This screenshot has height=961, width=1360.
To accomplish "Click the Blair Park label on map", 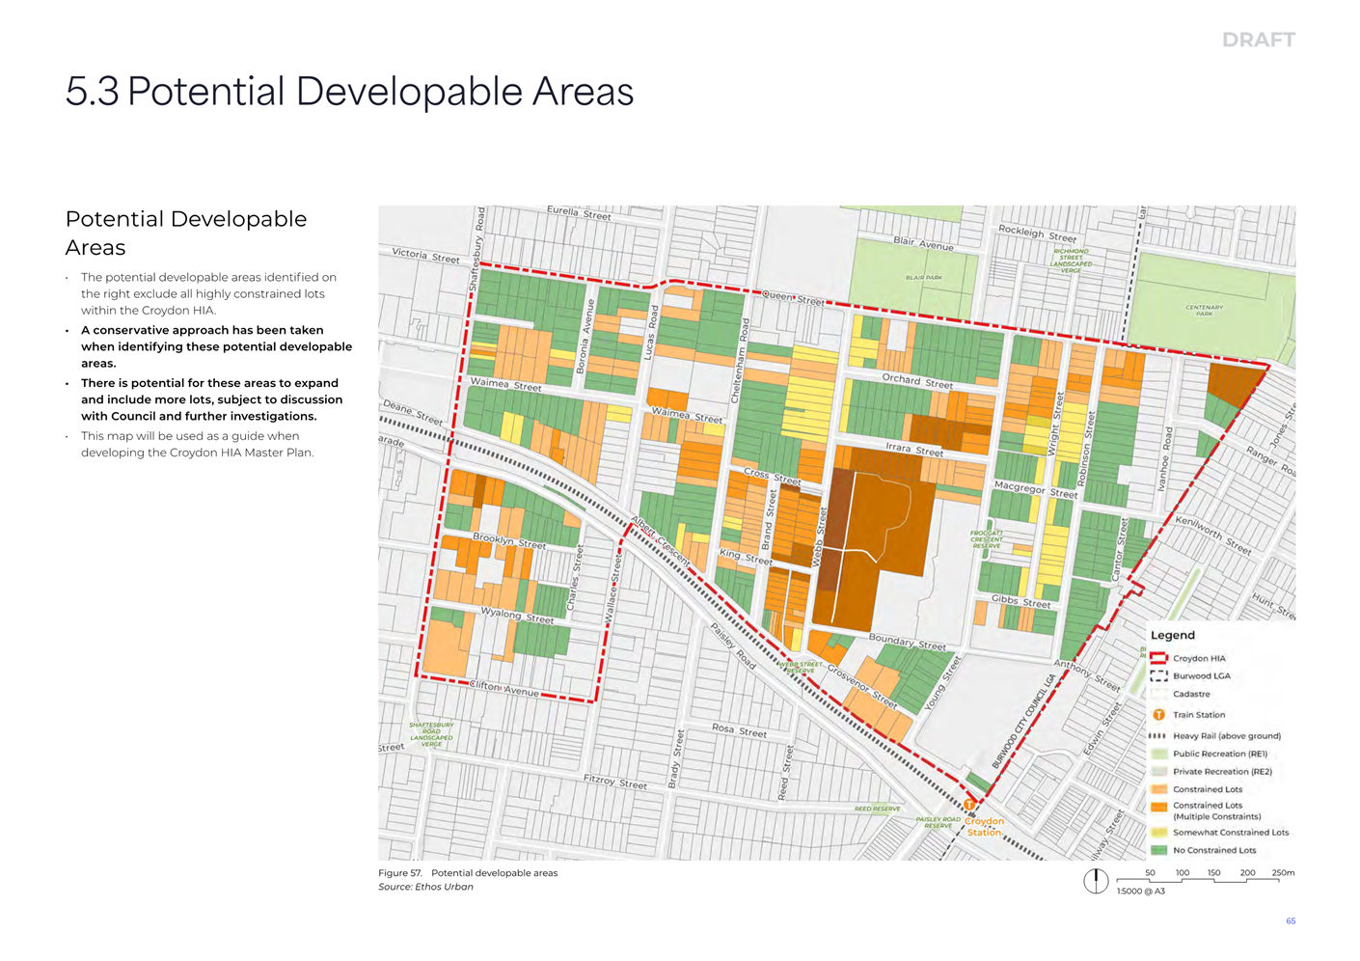I will (923, 278).
